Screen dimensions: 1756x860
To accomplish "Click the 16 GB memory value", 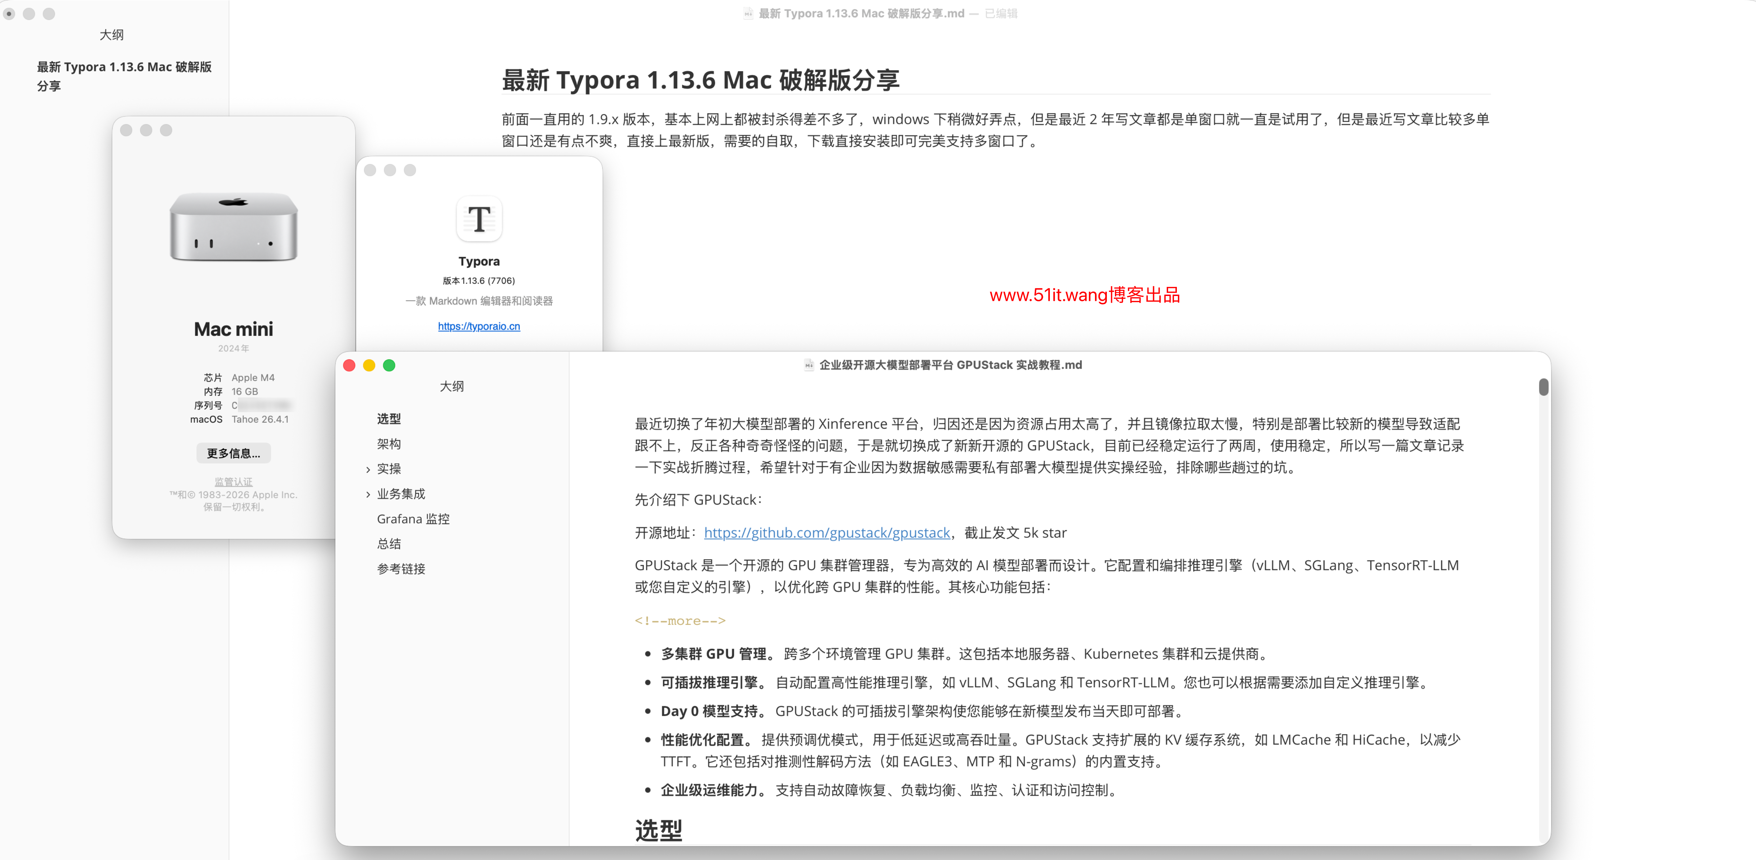I will pyautogui.click(x=244, y=391).
